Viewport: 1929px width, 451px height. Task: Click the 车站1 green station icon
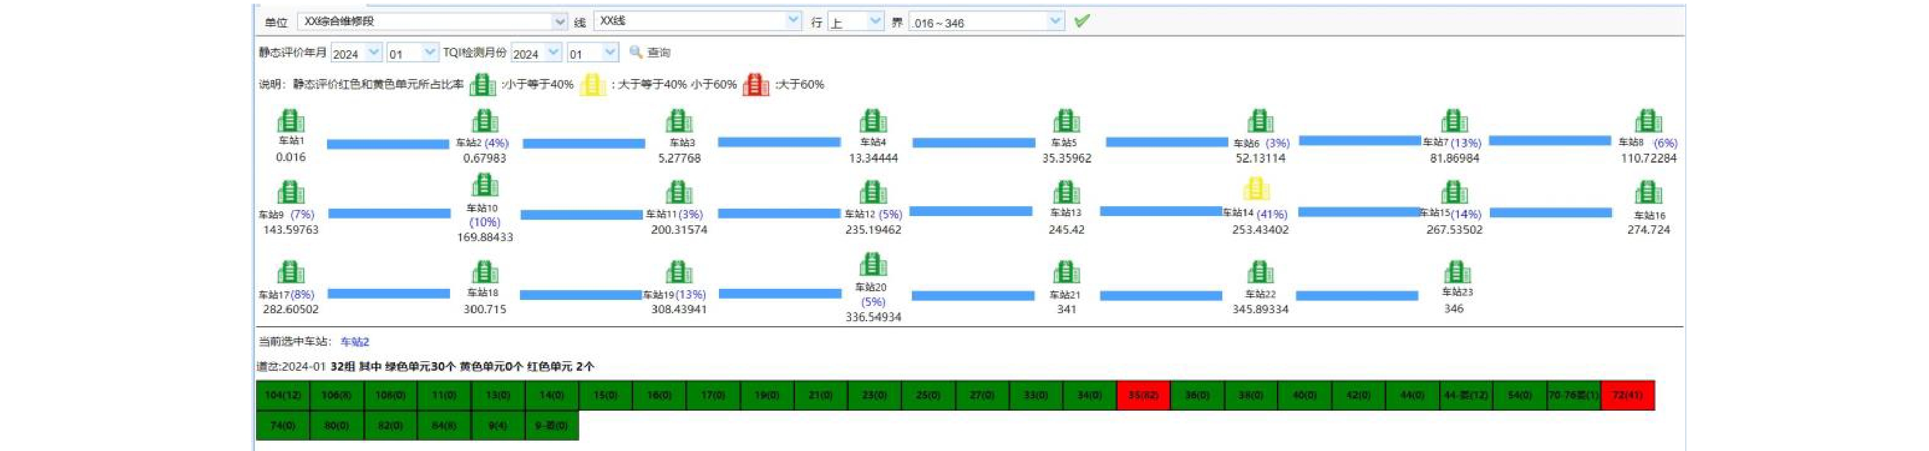pyautogui.click(x=290, y=121)
